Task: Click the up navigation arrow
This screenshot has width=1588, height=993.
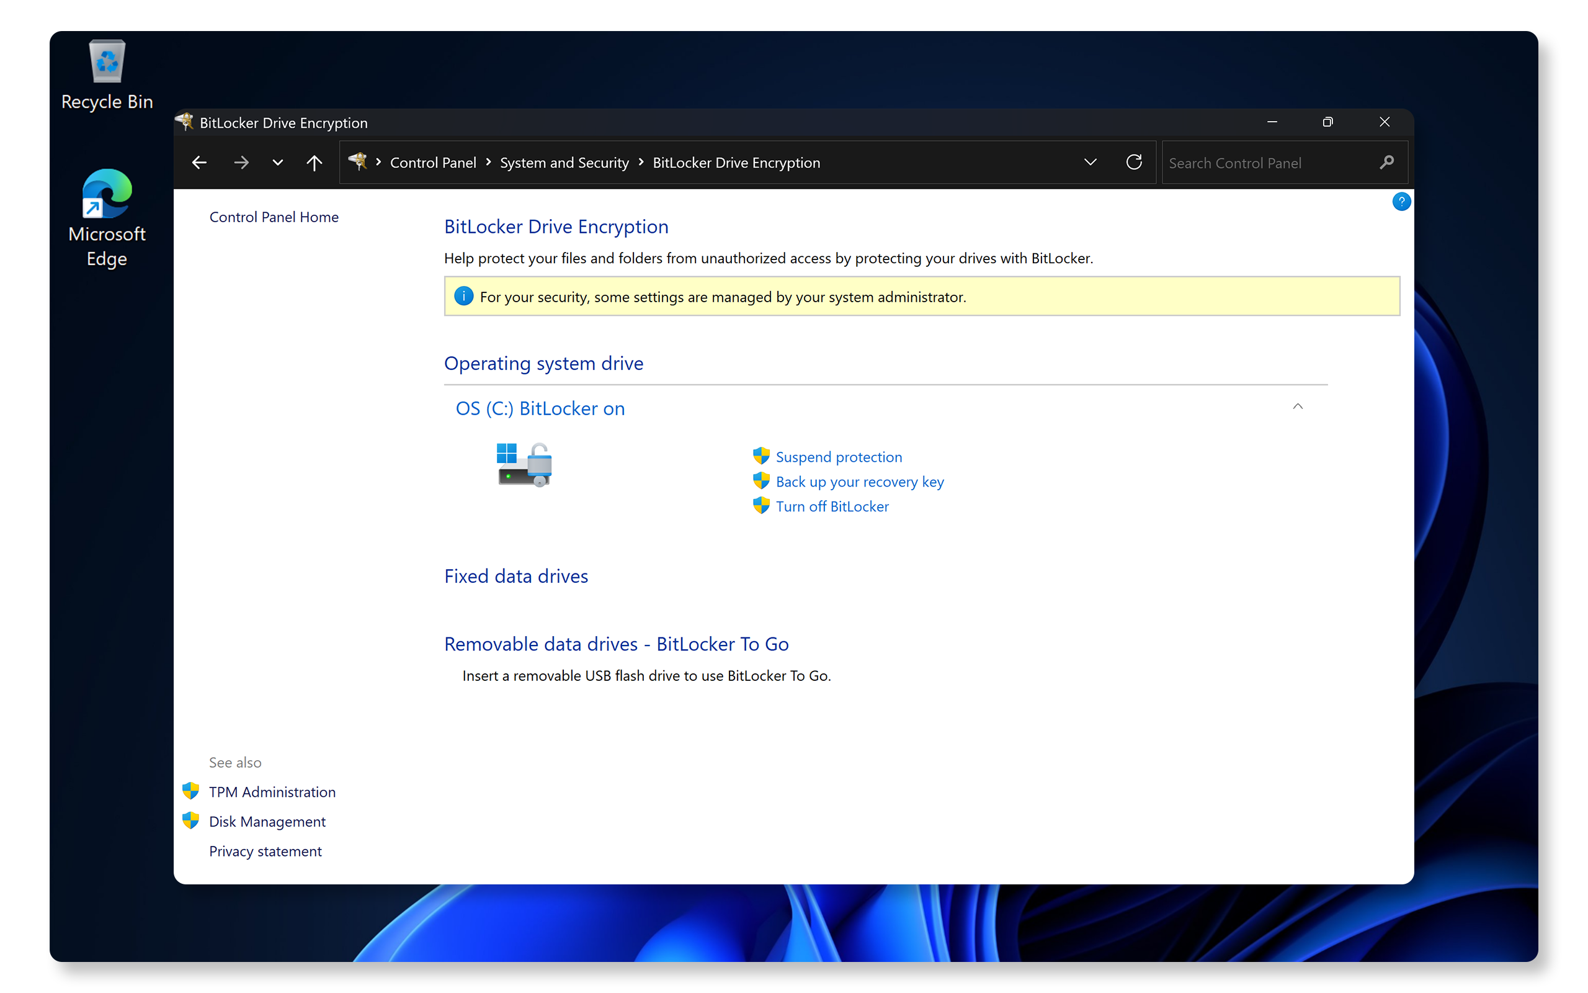Action: pos(314,162)
